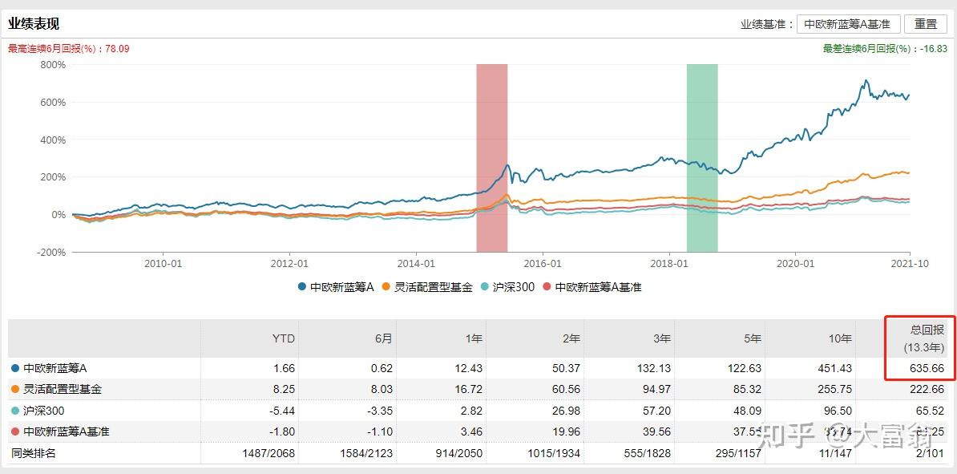
Task: Click the 中欧新蓝筹A基准 table row label
Action: (x=66, y=431)
